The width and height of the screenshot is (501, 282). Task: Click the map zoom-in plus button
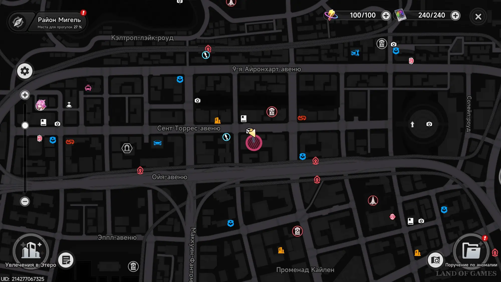pos(25,95)
